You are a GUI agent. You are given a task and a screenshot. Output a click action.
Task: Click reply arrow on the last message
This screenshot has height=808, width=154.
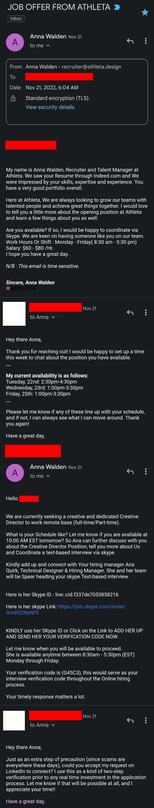(x=130, y=720)
